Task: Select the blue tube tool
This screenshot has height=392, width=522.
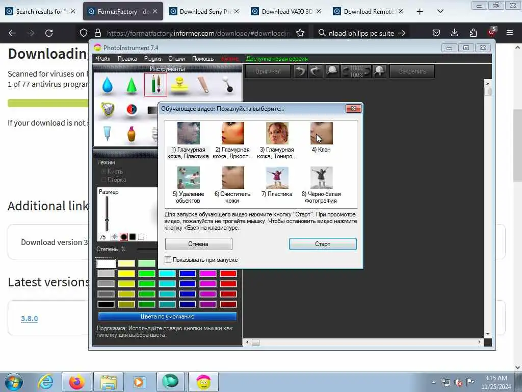Action: tap(107, 133)
